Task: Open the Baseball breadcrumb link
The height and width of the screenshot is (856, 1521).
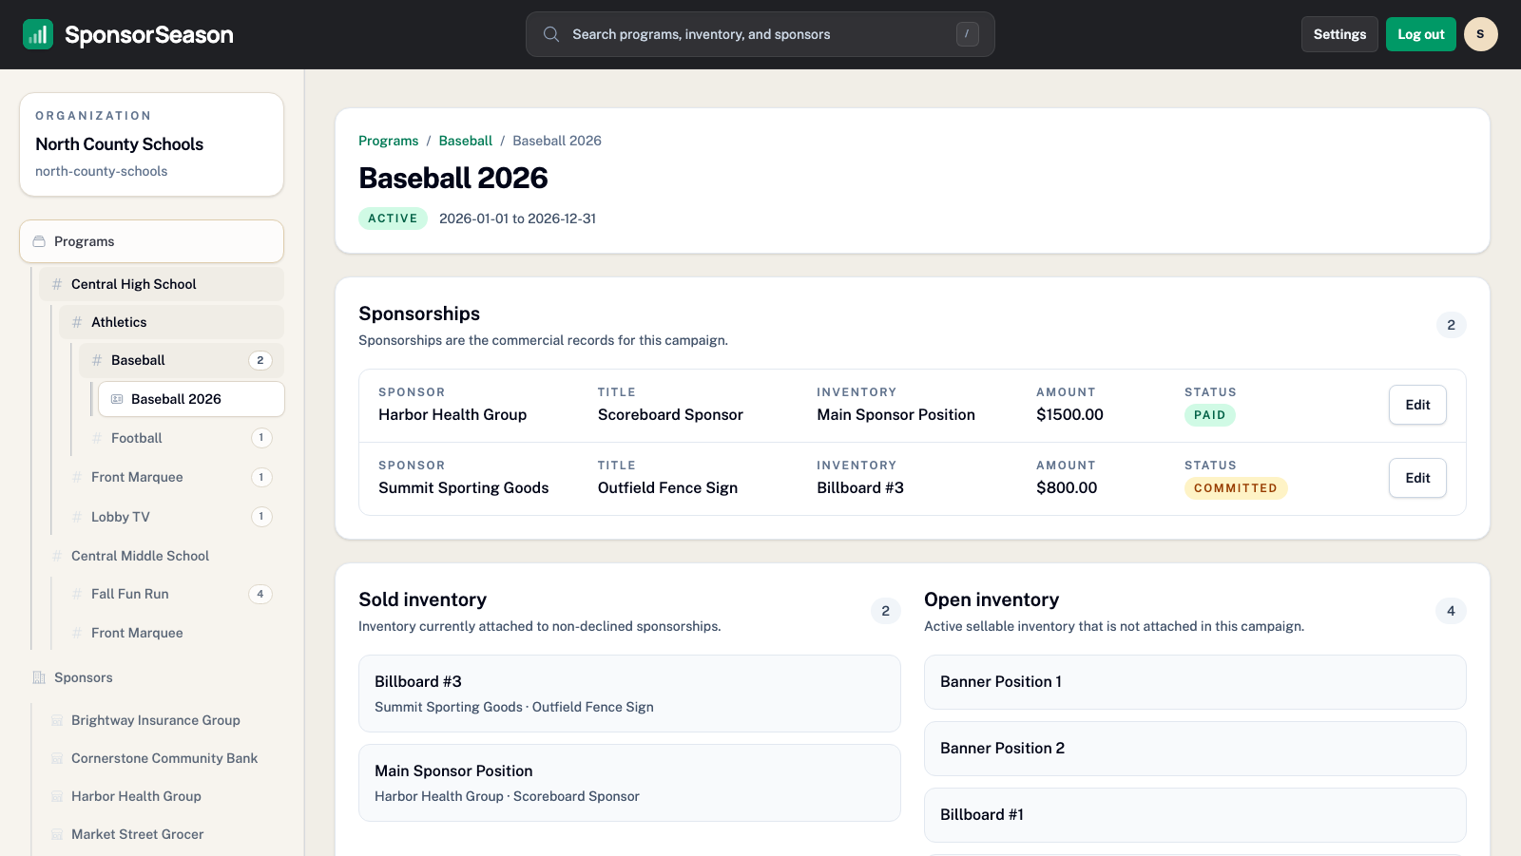Action: pos(465,141)
